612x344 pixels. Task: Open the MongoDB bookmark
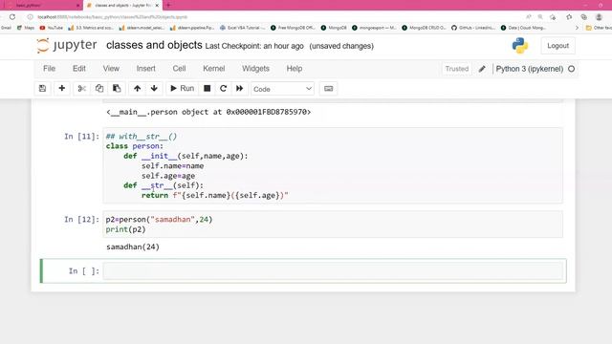point(334,28)
